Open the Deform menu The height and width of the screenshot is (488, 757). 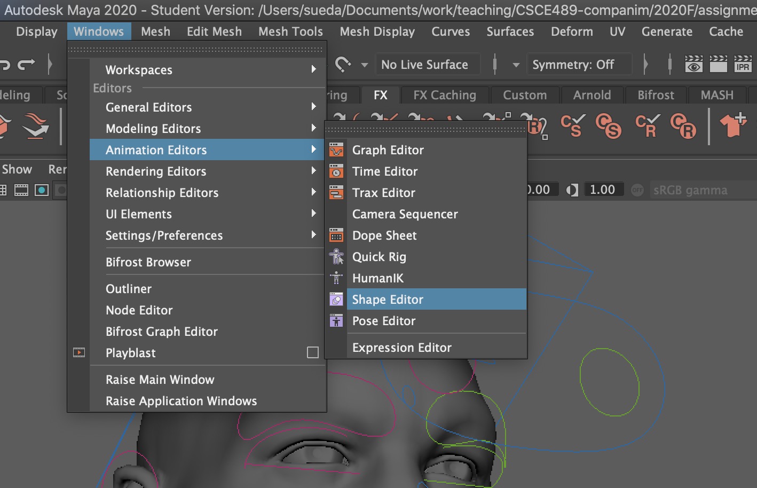(572, 32)
